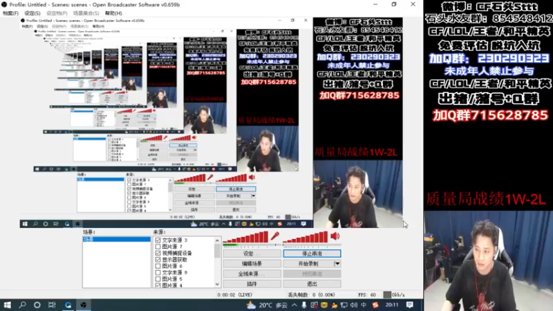Switch to the OBS taskbar icon
This screenshot has width=553, height=311.
[x=84, y=305]
